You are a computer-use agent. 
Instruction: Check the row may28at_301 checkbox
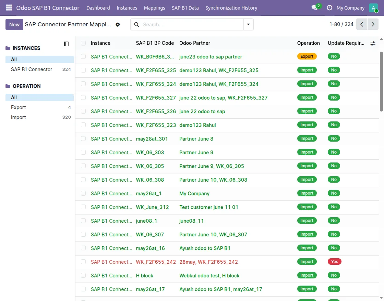[x=83, y=139]
